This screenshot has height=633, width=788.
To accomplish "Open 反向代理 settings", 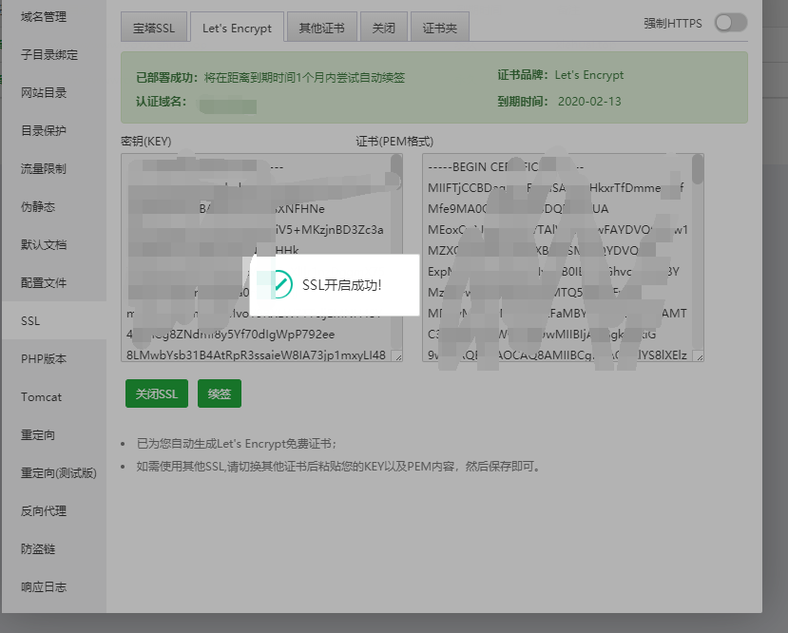I will coord(44,511).
